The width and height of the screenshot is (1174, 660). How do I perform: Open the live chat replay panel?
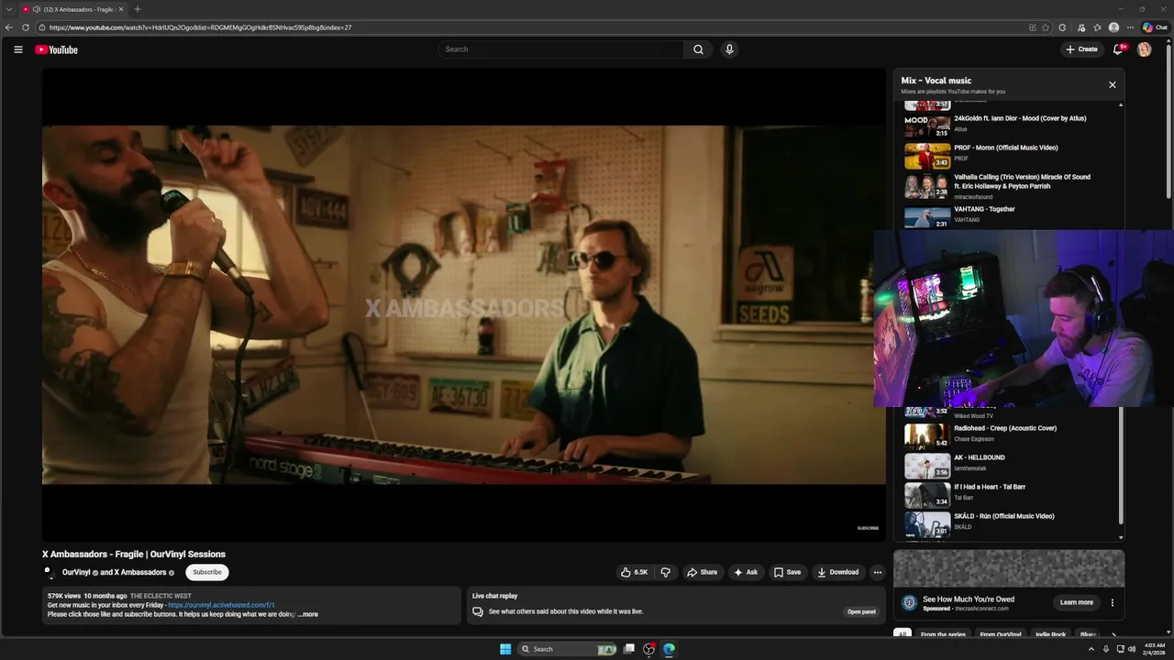(x=860, y=611)
